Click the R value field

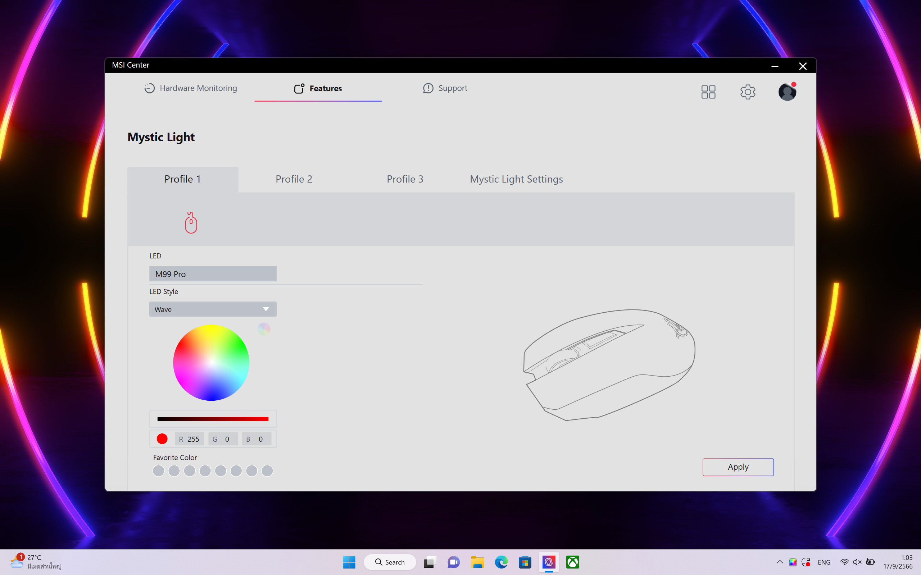[x=190, y=439]
